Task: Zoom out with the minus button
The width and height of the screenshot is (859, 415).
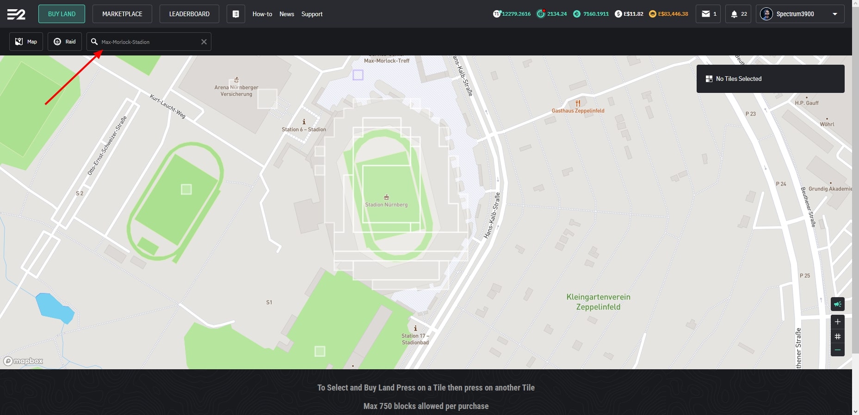Action: point(837,350)
